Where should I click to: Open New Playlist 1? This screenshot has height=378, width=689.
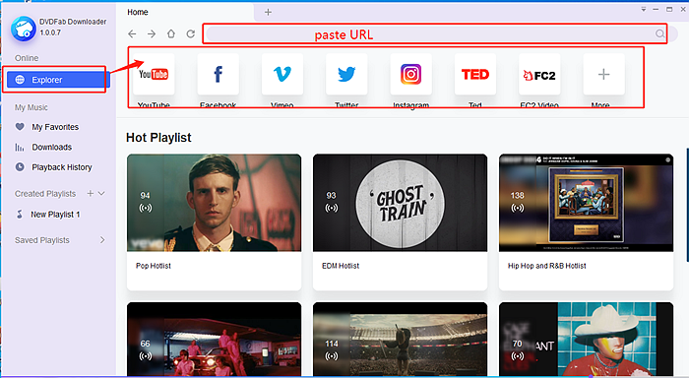(x=55, y=215)
